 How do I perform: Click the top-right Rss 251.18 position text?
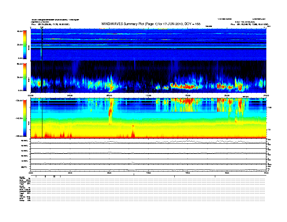[x=249, y=24]
